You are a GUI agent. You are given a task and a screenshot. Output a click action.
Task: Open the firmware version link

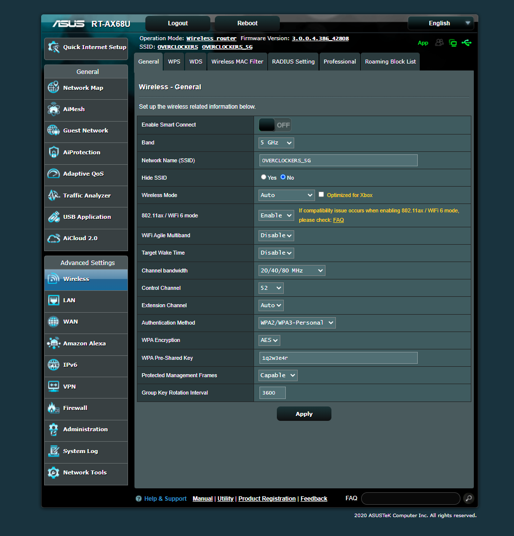[320, 38]
